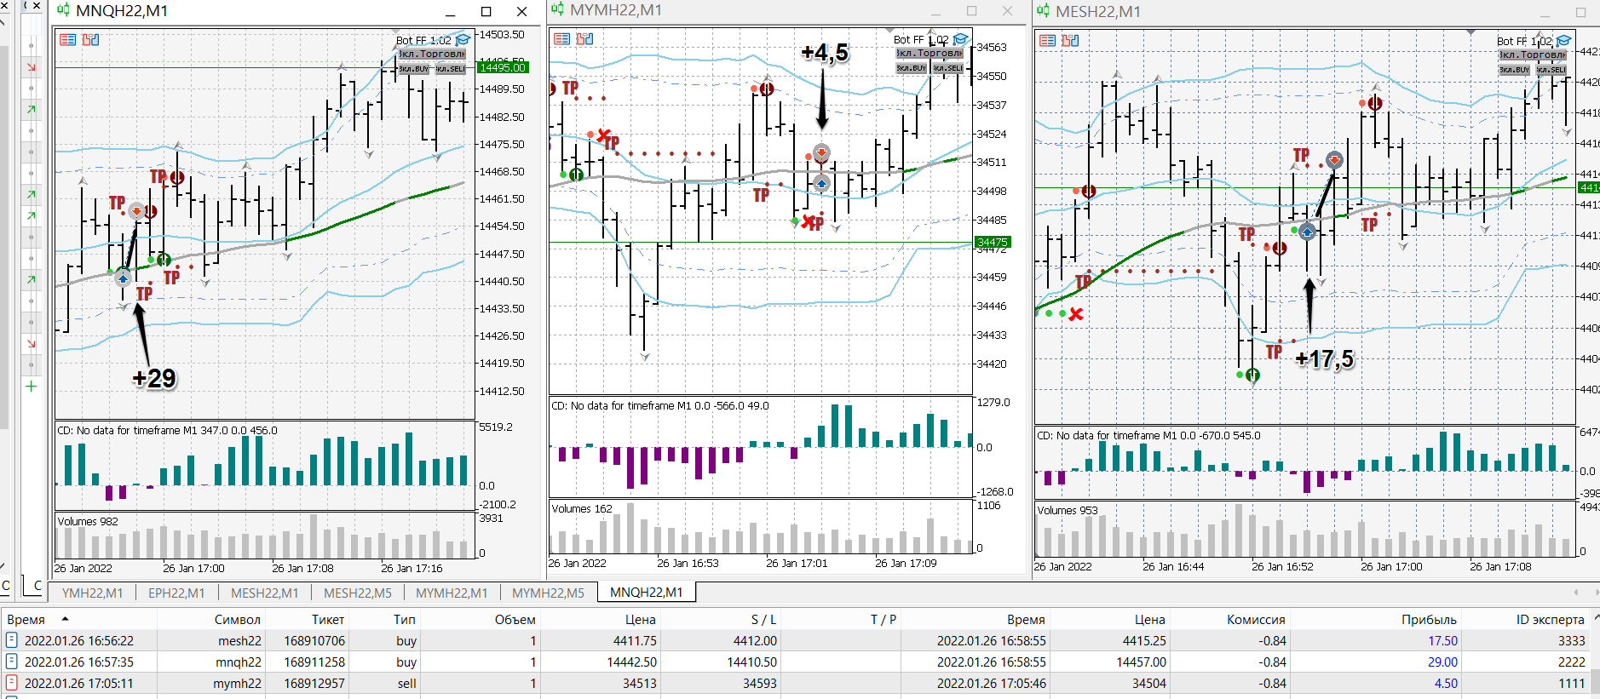Open Depth of Market icon on MESH22 chart
Image resolution: width=1600 pixels, height=699 pixels.
[1070, 40]
